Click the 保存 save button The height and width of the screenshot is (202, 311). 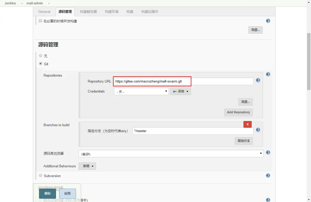[x=48, y=194]
